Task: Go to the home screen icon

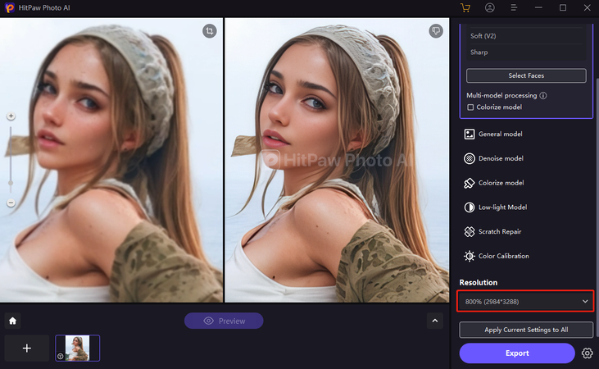Action: pyautogui.click(x=12, y=321)
